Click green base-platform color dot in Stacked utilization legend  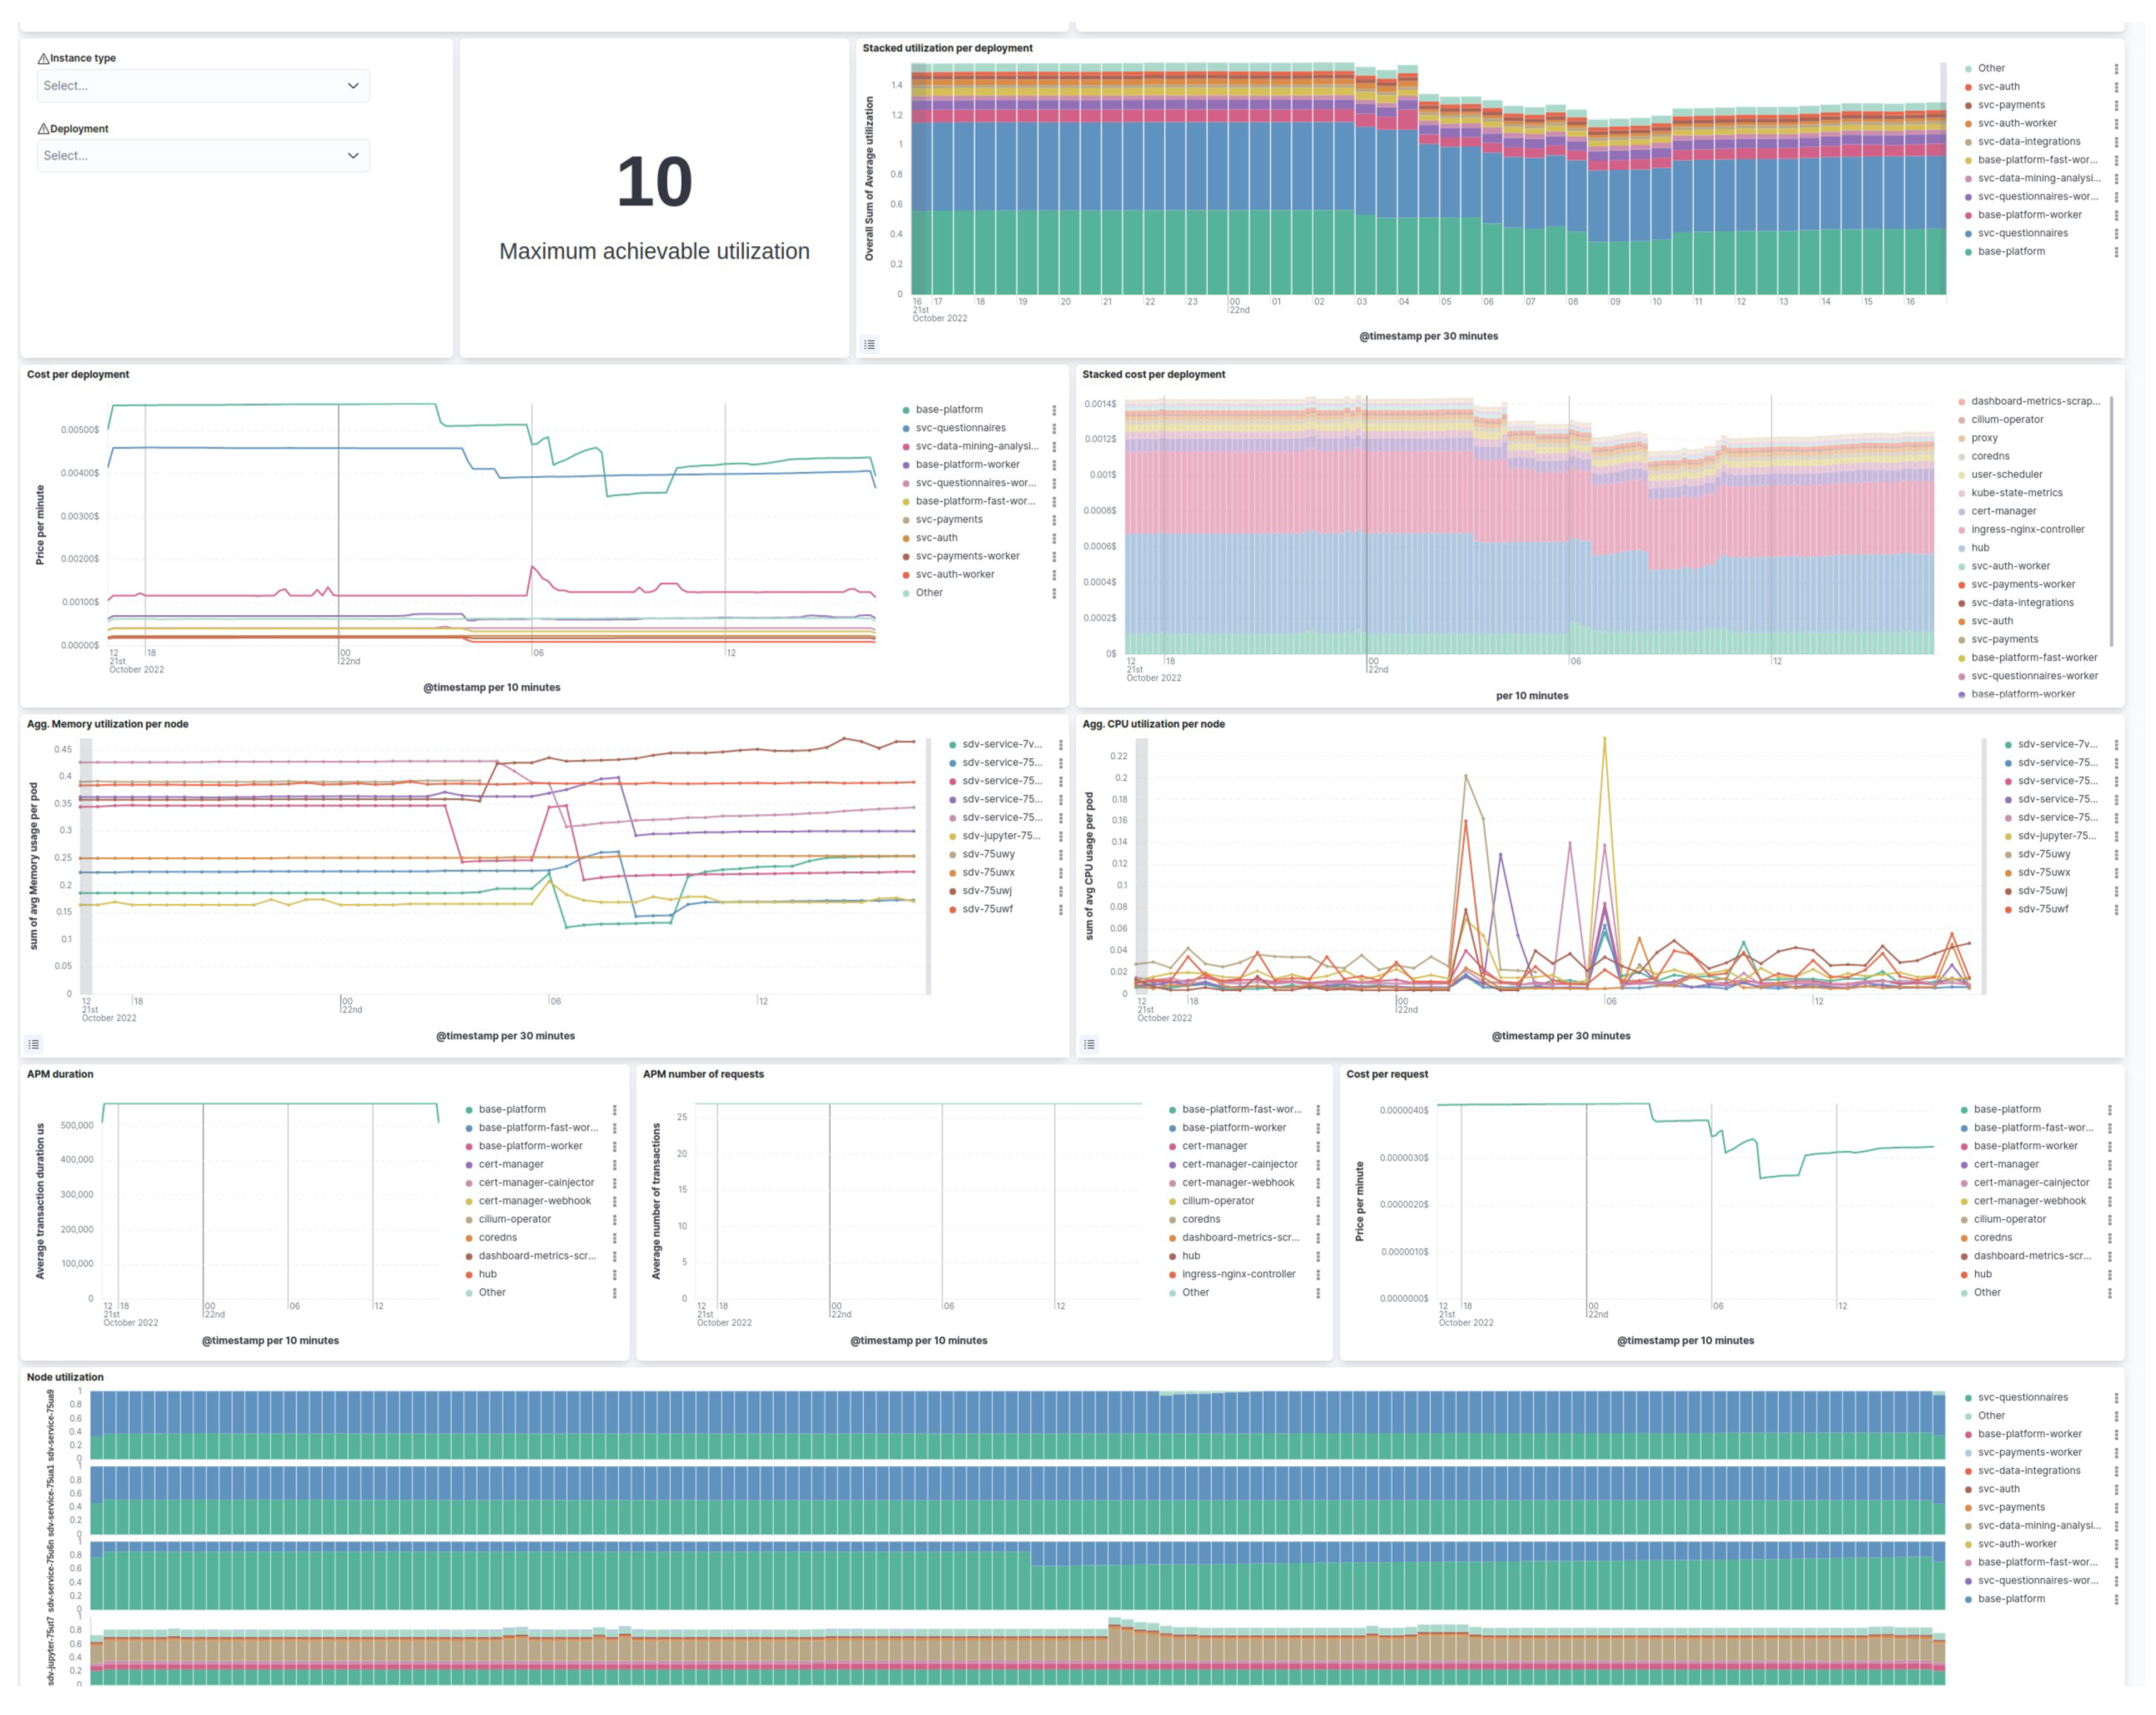coord(1968,252)
